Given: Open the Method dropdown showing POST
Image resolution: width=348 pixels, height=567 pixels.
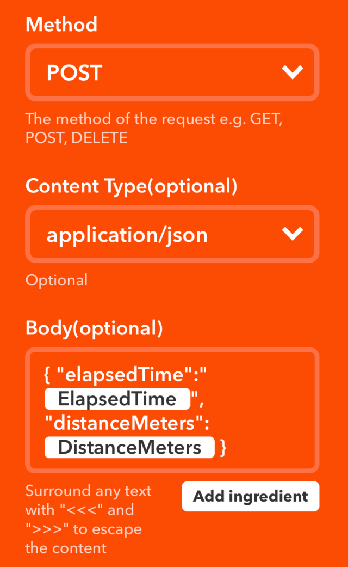Looking at the screenshot, I should click(172, 72).
